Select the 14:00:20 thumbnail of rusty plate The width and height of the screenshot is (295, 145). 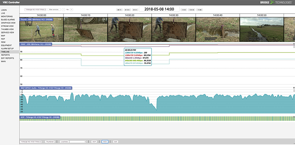coord(130,30)
